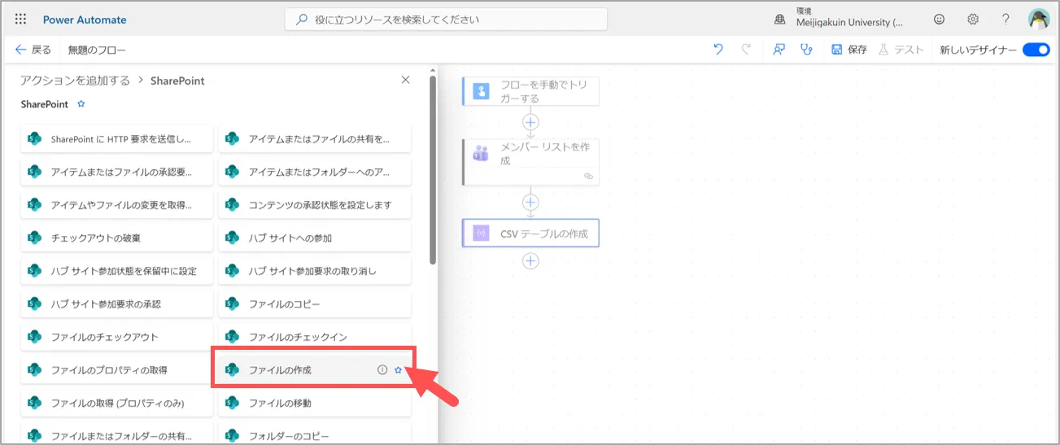Open the settings gear icon
Viewport: 1060px width, 445px height.
coord(973,20)
